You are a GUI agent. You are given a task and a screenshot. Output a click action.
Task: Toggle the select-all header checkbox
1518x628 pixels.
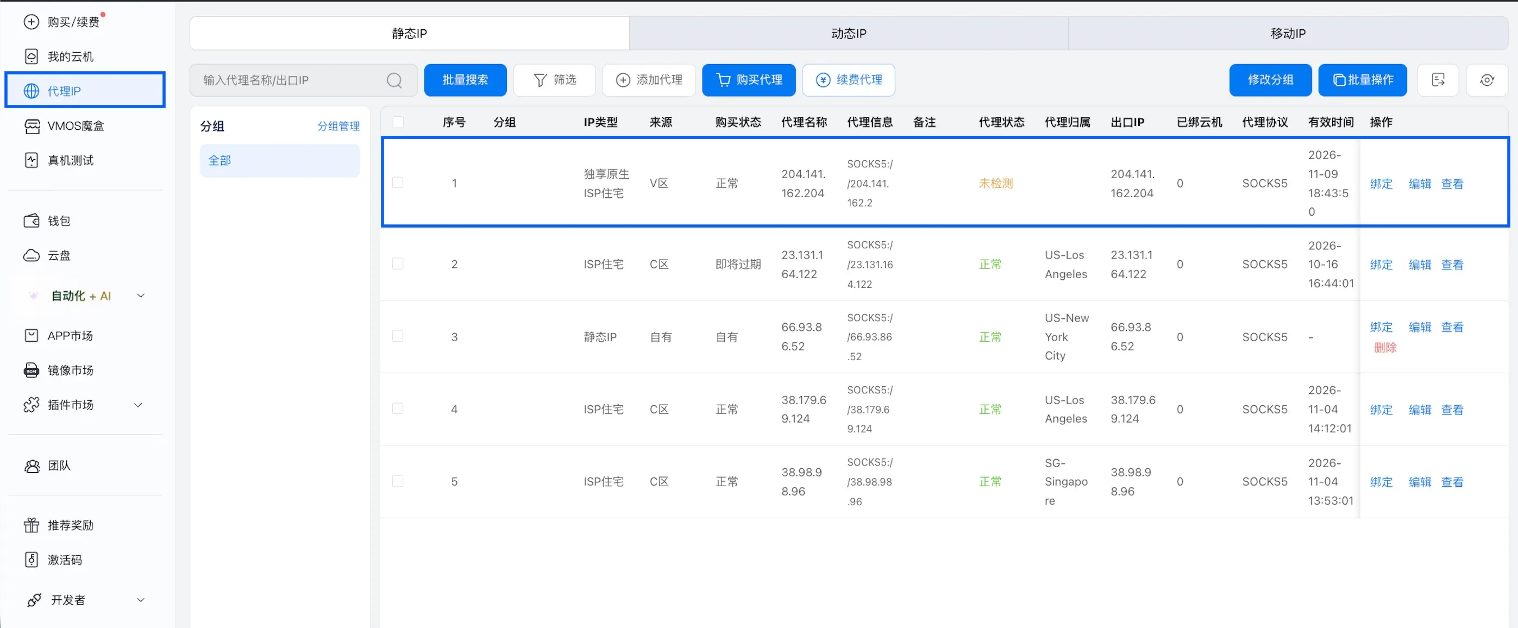(398, 122)
